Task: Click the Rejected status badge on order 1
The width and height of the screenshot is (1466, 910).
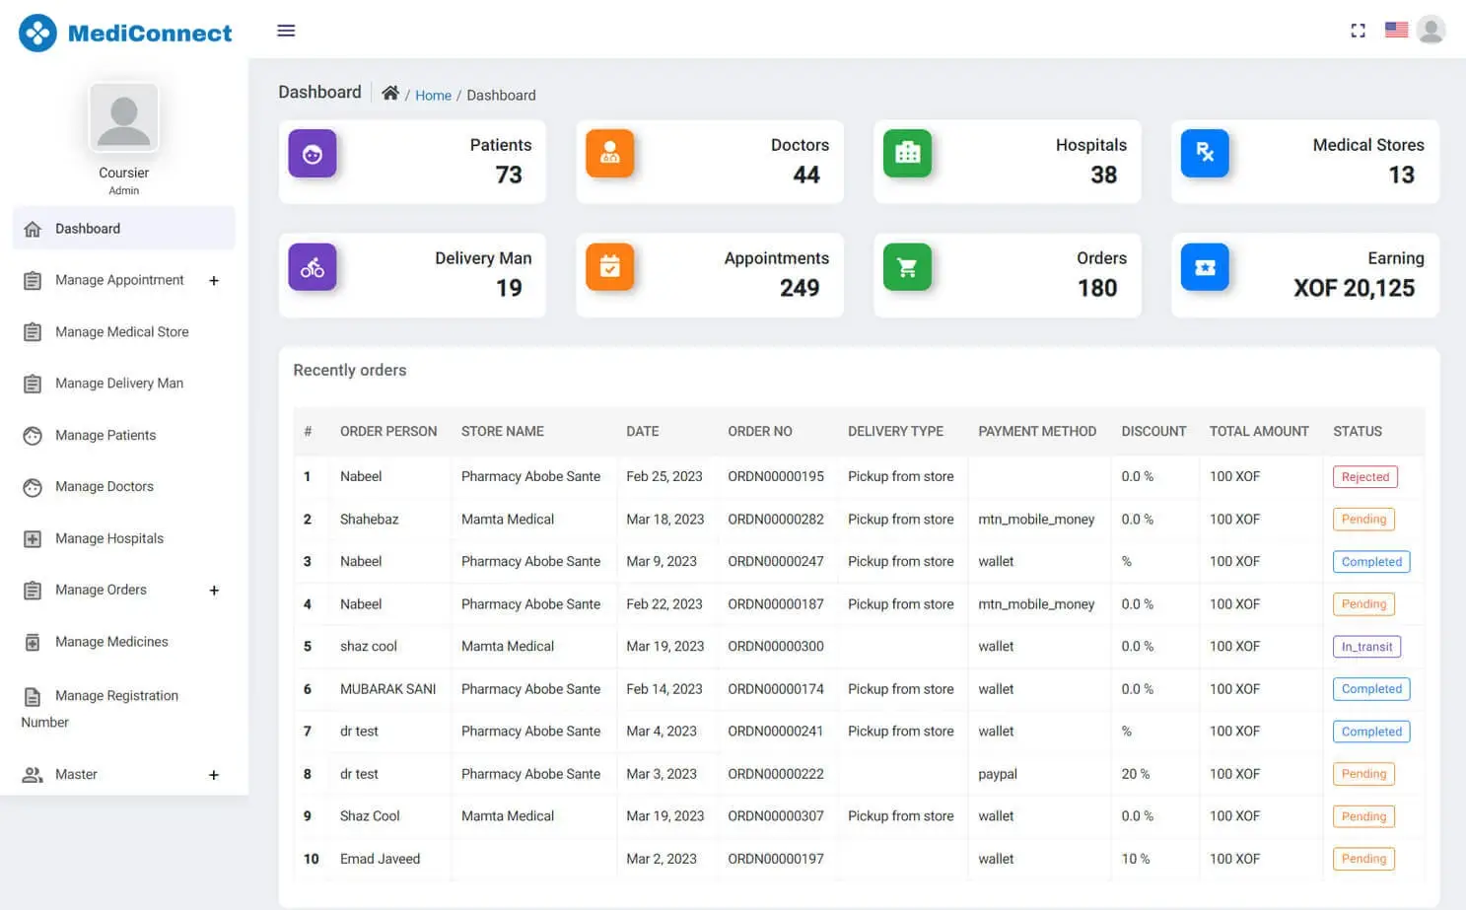Action: [1364, 476]
